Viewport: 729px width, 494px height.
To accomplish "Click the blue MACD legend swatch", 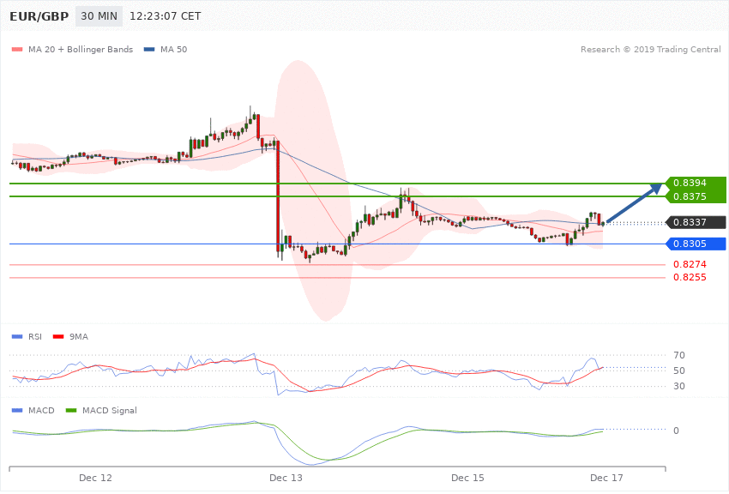I will [x=17, y=410].
